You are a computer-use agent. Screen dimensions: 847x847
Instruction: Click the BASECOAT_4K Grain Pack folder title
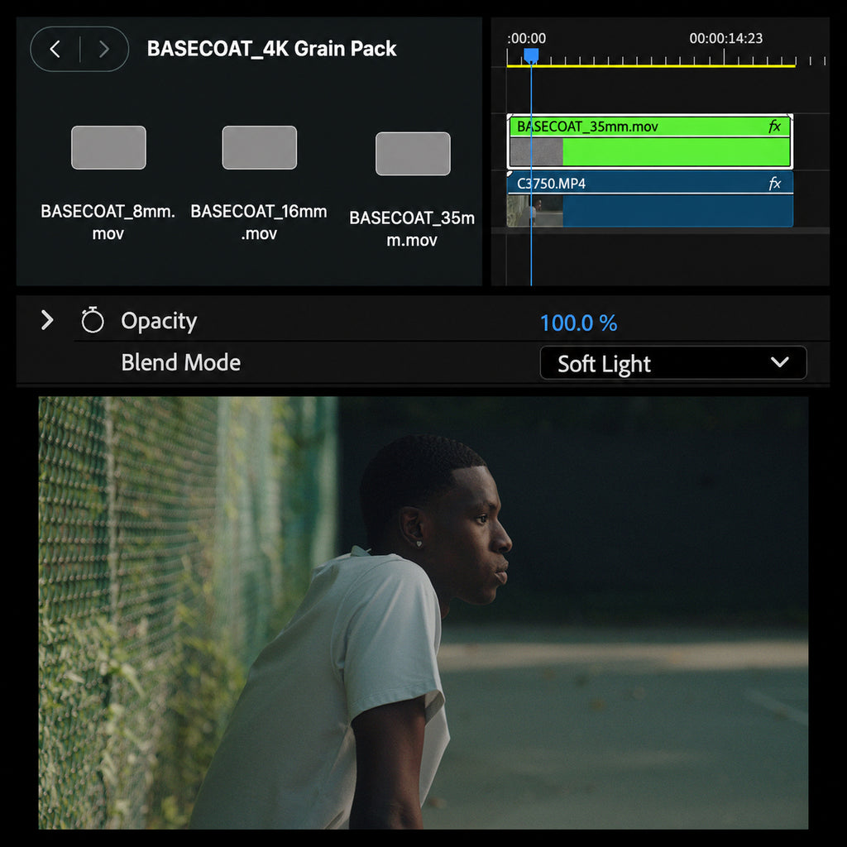point(271,49)
